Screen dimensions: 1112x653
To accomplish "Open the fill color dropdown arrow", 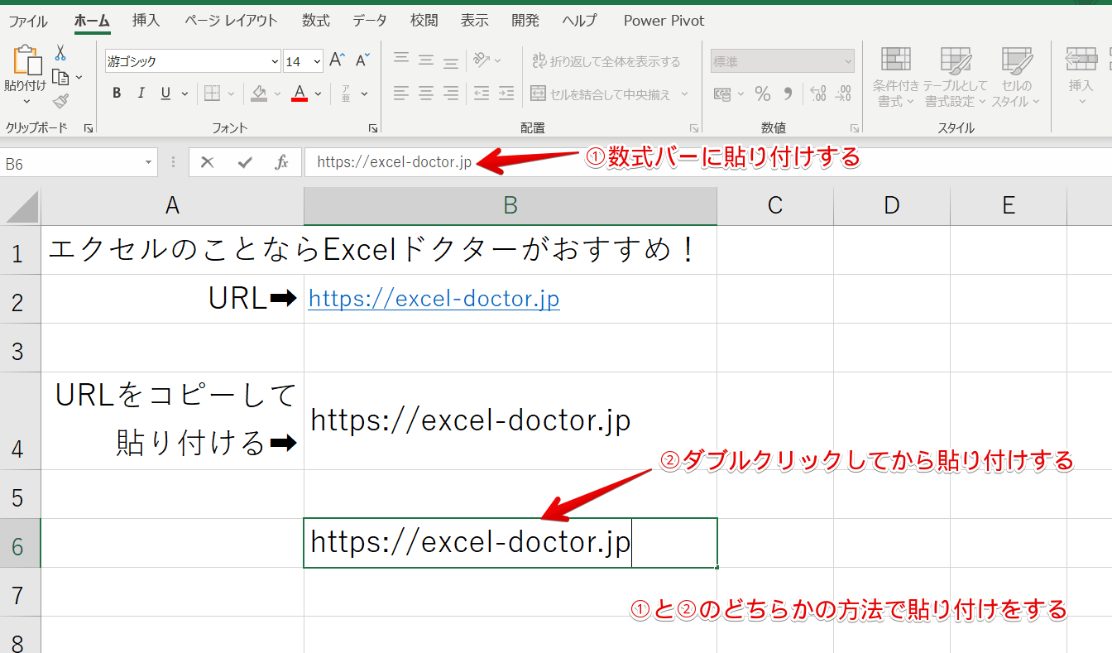I will 277,94.
